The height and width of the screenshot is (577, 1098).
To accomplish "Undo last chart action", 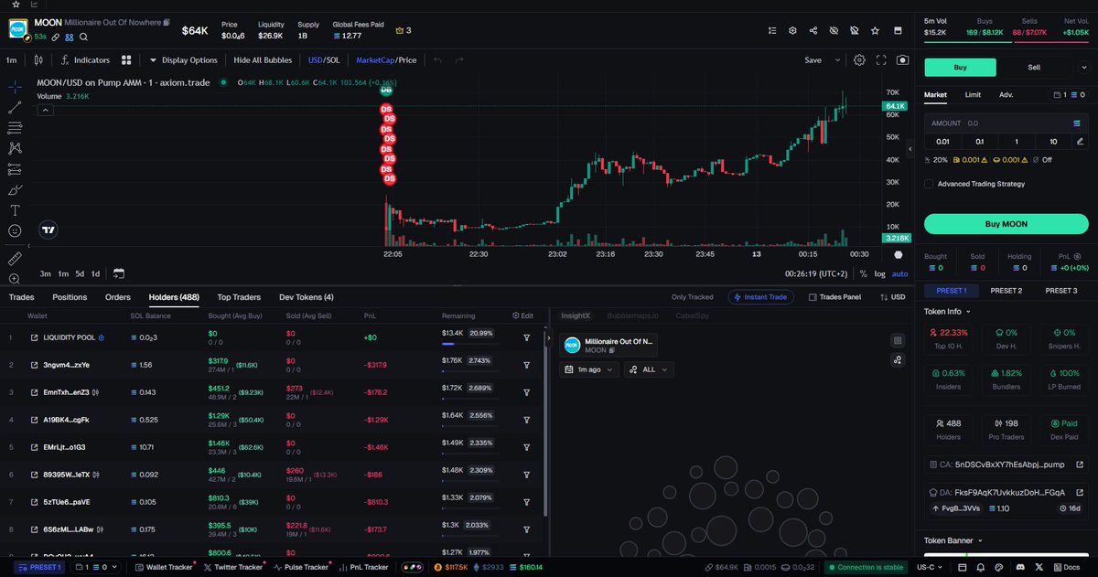I will pos(437,60).
